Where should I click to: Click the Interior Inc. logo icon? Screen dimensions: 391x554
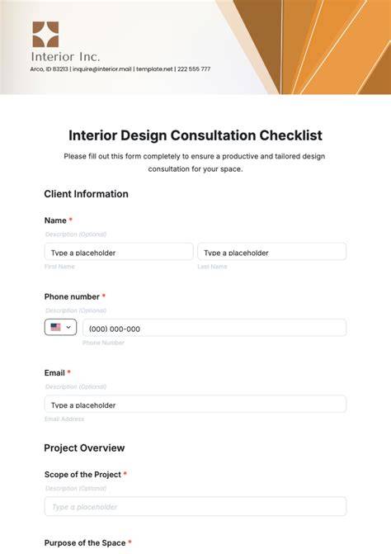point(45,35)
